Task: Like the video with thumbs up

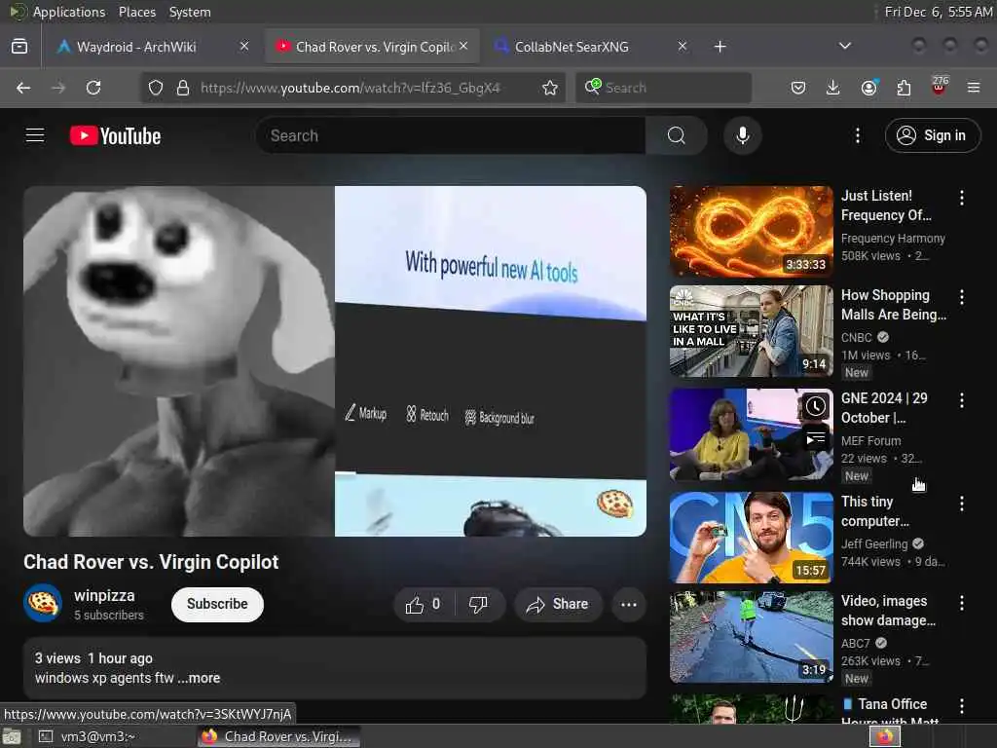Action: pyautogui.click(x=424, y=604)
